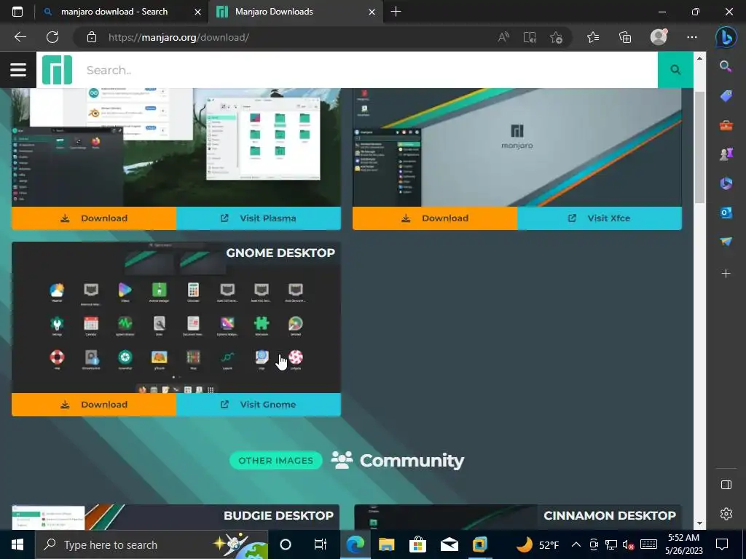Switch to manjaro download Search tab
This screenshot has width=746, height=559.
pos(114,12)
